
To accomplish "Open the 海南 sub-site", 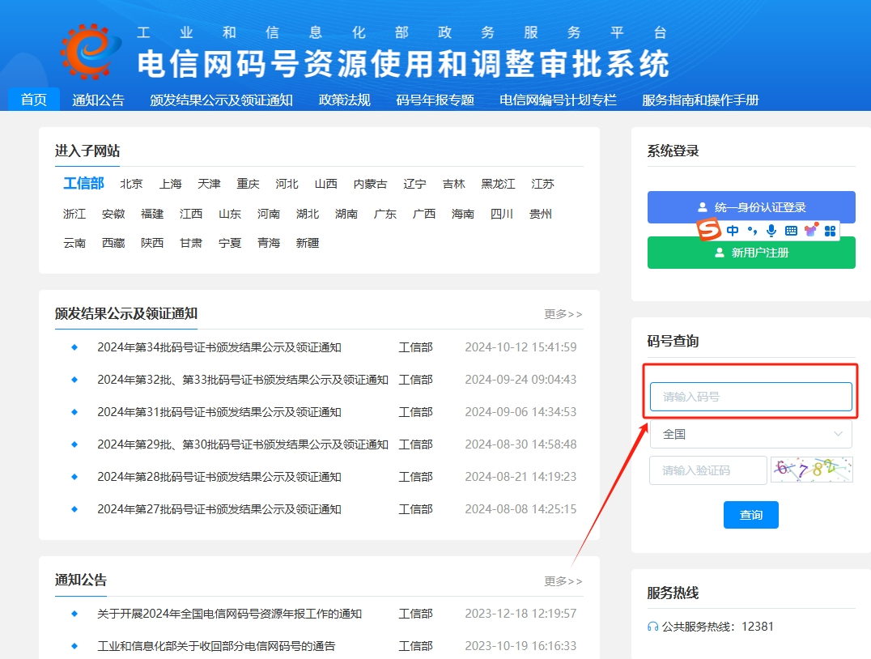I will pos(463,214).
